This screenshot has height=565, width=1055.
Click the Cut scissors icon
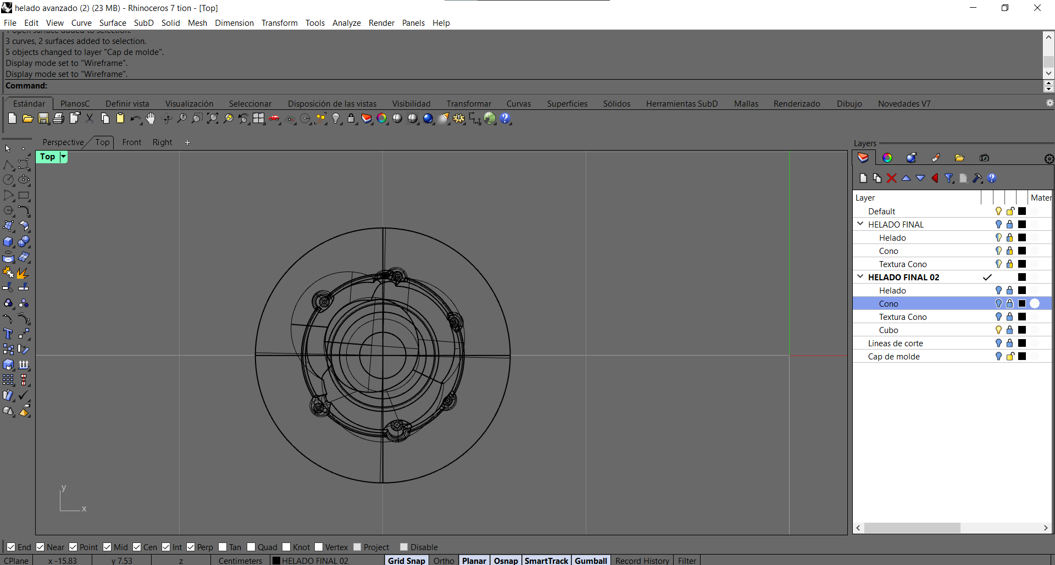(x=90, y=119)
